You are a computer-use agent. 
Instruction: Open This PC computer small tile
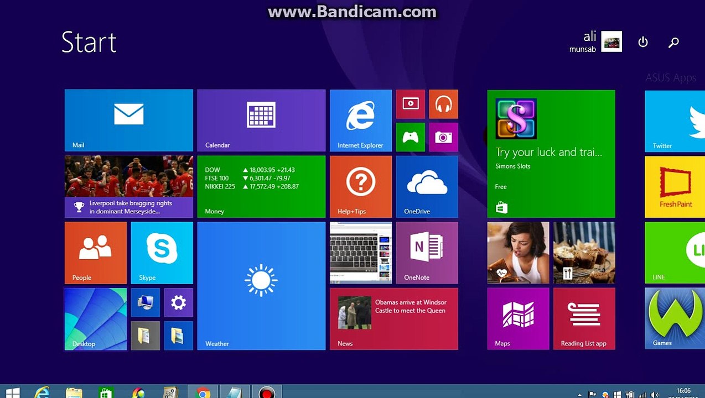coord(146,302)
